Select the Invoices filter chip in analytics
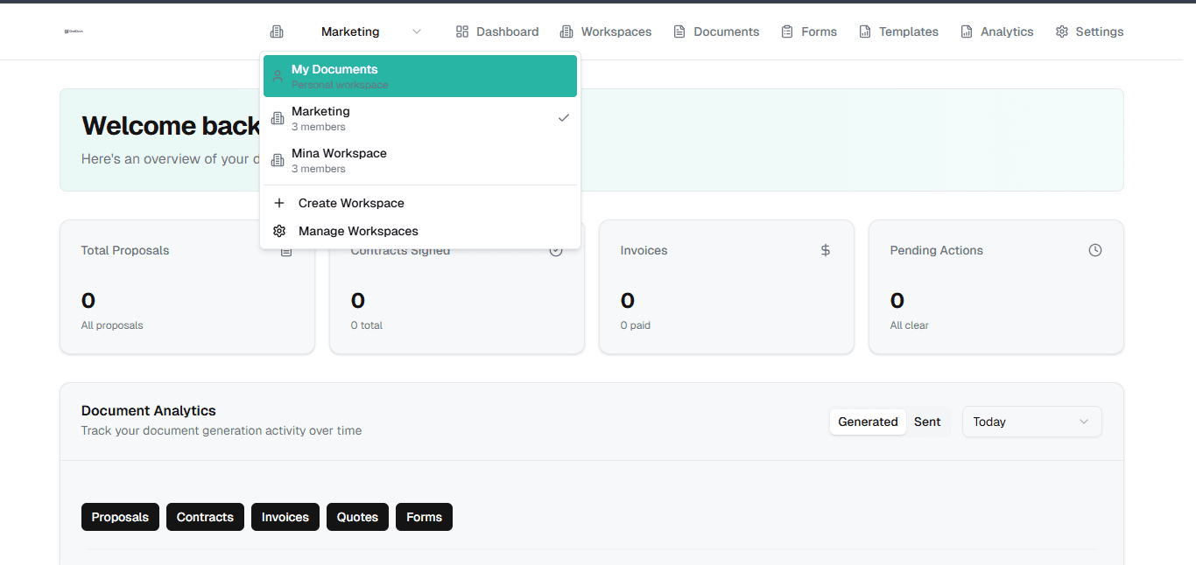 coord(285,516)
